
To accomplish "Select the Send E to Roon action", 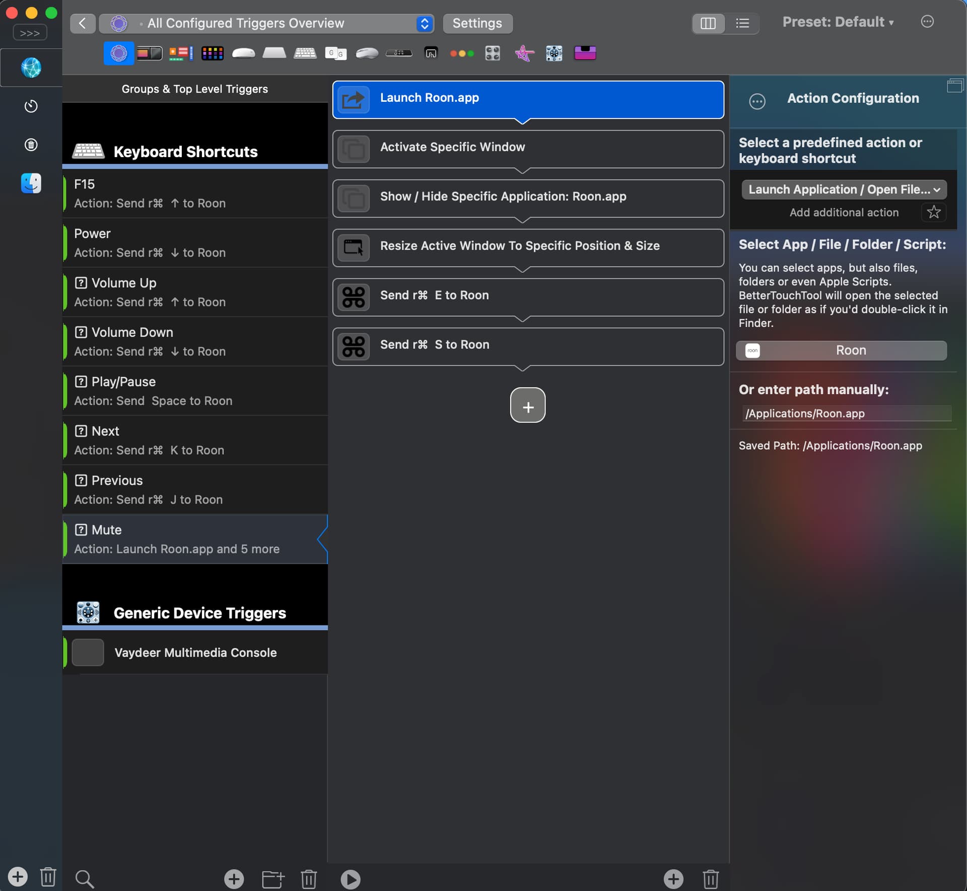I will coord(528,297).
